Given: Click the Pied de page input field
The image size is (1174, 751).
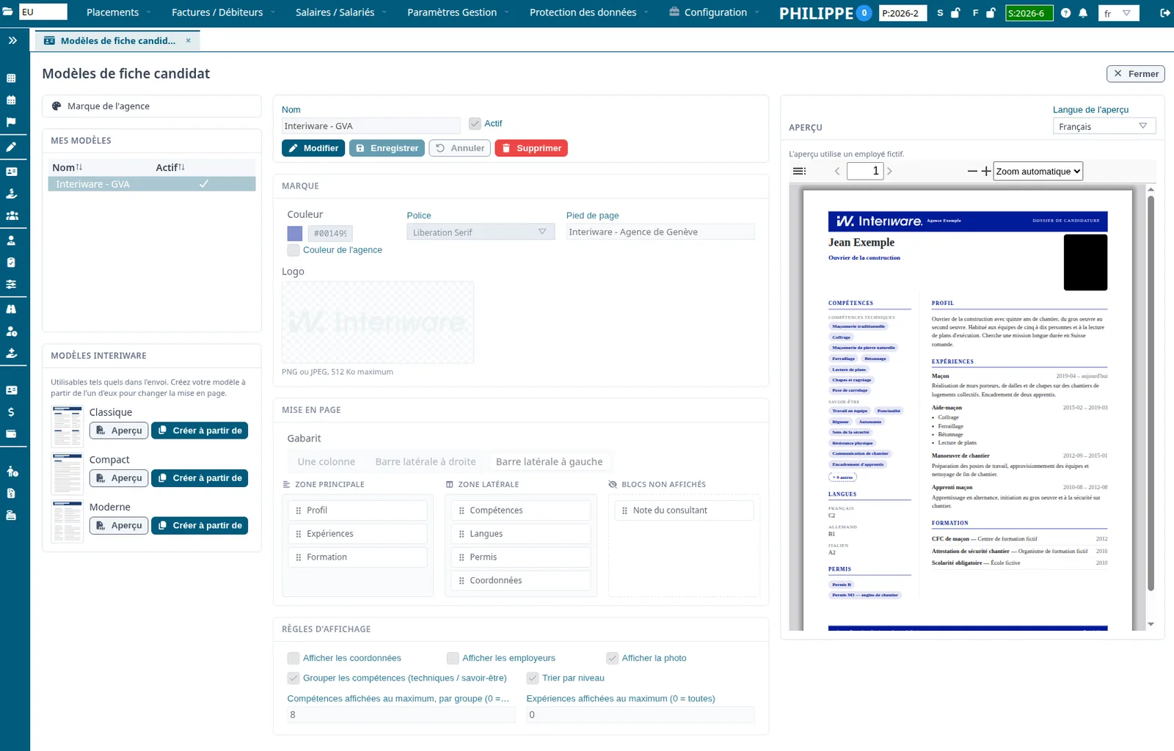Looking at the screenshot, I should 660,232.
